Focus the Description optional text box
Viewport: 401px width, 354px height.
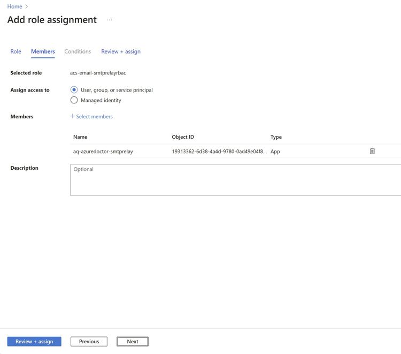pyautogui.click(x=235, y=180)
